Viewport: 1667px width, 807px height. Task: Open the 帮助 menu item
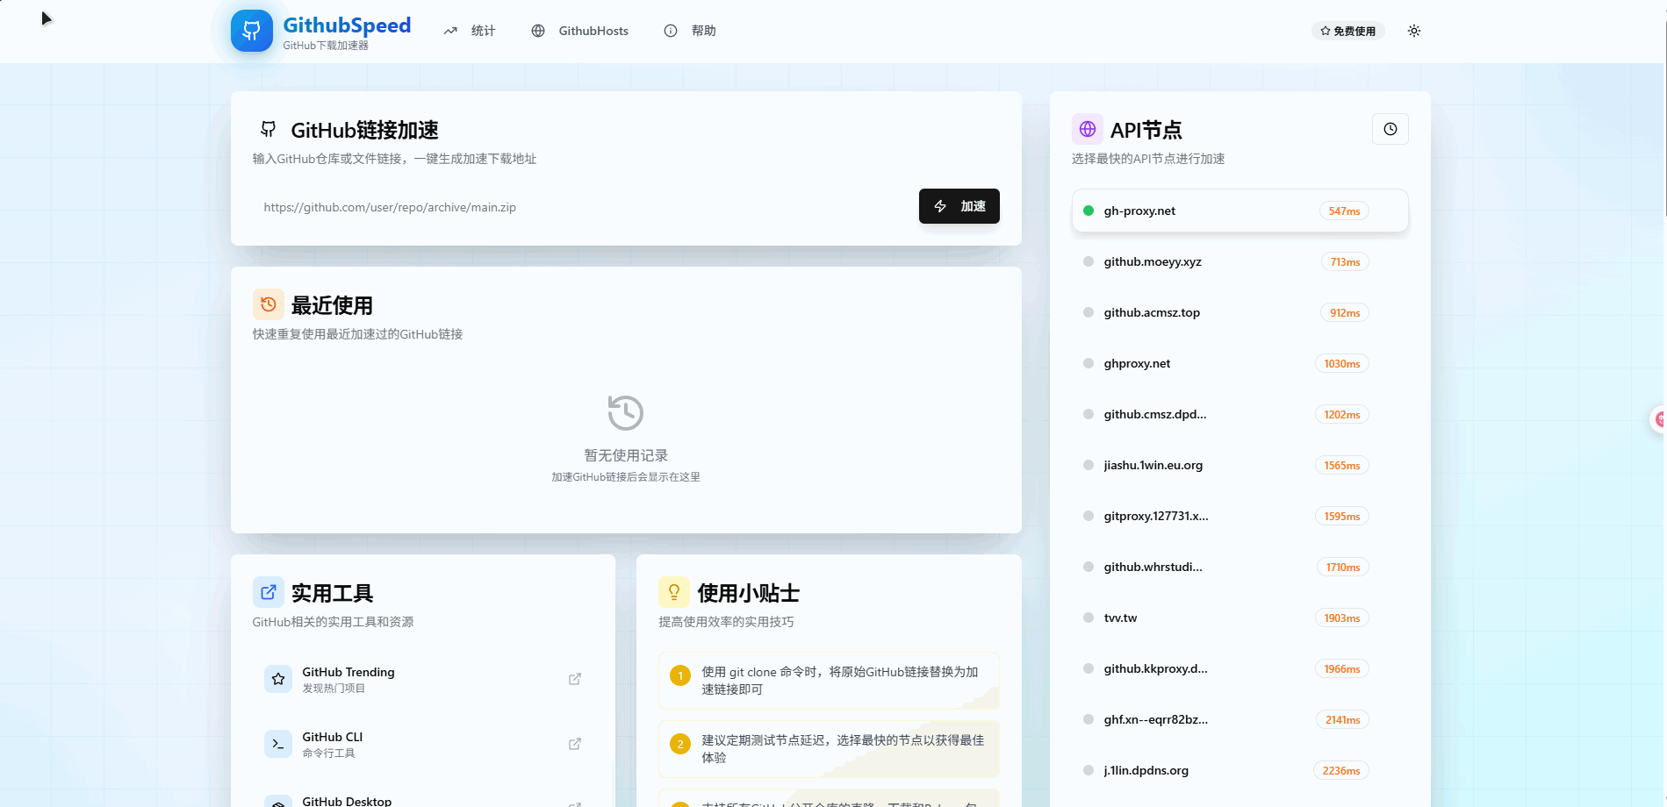(x=690, y=31)
